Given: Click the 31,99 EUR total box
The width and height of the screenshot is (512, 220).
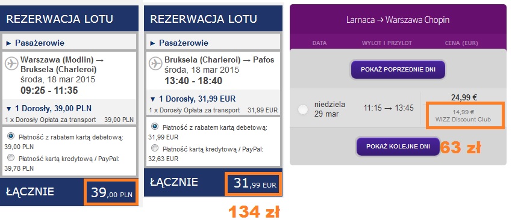Looking at the screenshot, I should tap(254, 184).
